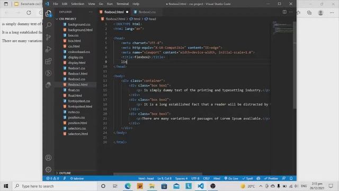The image size is (339, 191).
Task: Open the Selection menu
Action: [x=78, y=4]
